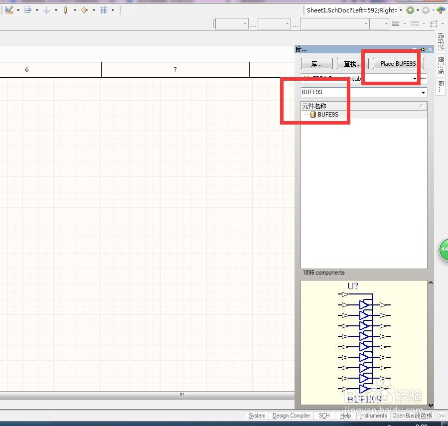
Task: Select the Digital Devices component icon
Action: pyautogui.click(x=65, y=10)
